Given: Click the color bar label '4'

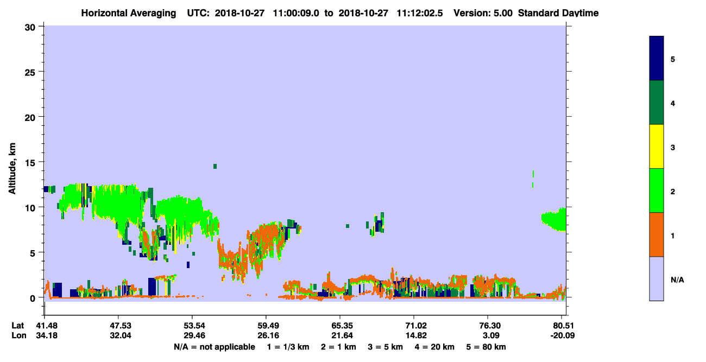Looking at the screenshot, I should 673,103.
